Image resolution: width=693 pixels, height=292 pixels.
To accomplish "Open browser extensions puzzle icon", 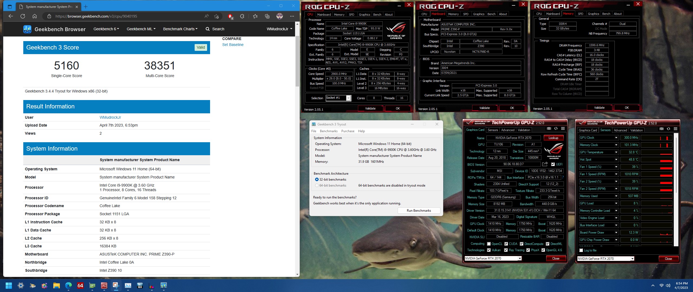I will click(242, 16).
